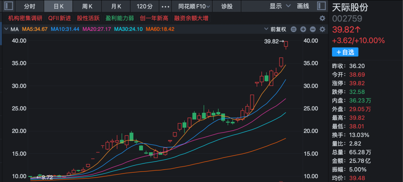The image size is (403, 182).
Task: Open the 前复权 adjustment dropdown
Action: click(275, 29)
